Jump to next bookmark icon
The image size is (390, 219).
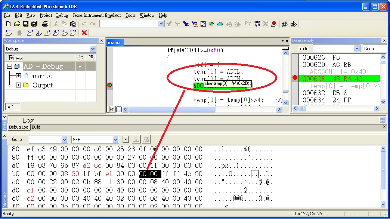coord(220,24)
